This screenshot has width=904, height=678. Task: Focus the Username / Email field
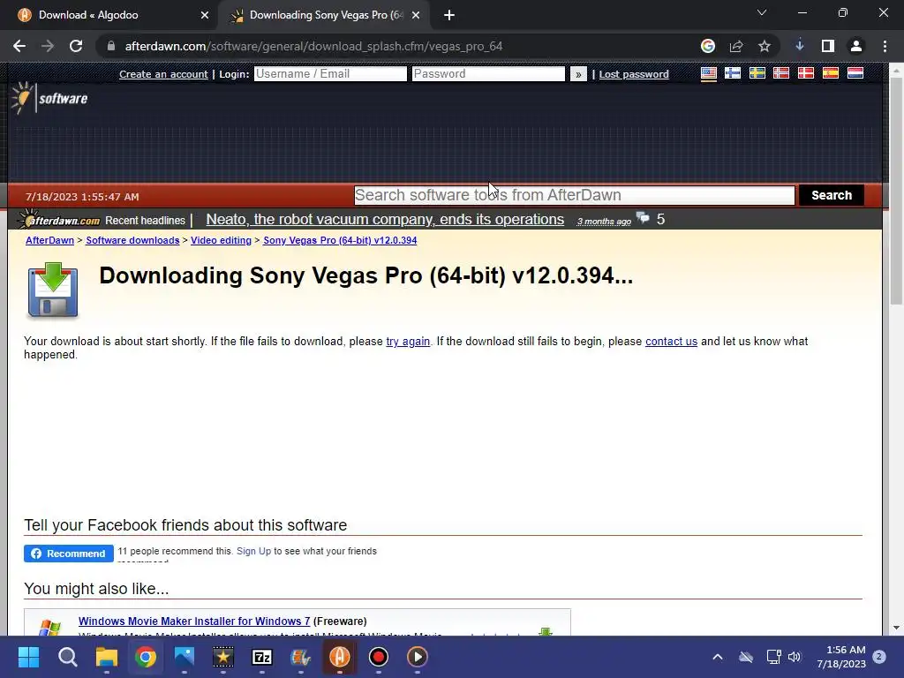tap(330, 74)
